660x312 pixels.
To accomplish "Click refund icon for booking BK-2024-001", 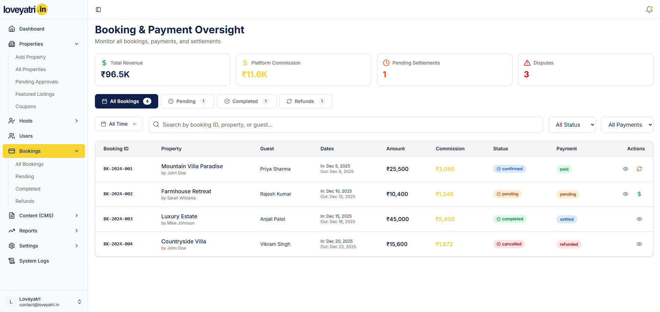I will coord(639,169).
